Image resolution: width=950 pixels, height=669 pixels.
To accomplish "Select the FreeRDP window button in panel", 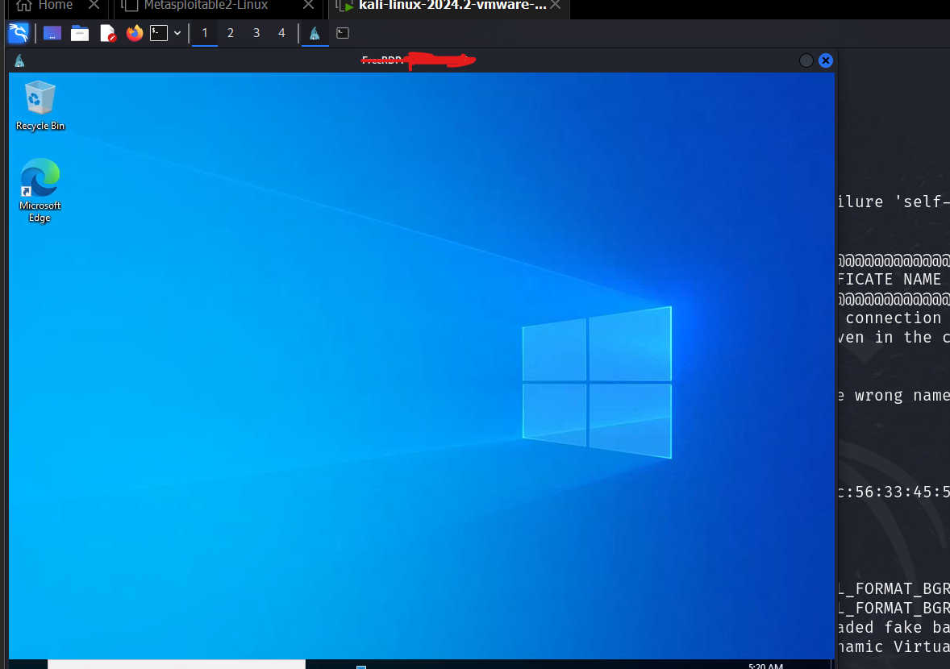I will (x=315, y=33).
